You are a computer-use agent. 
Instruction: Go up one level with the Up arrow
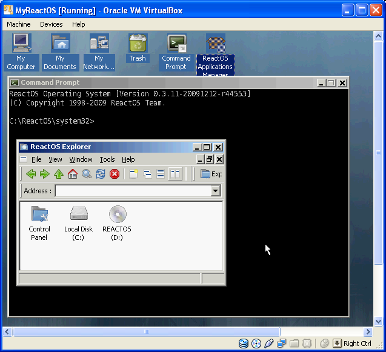coord(59,174)
